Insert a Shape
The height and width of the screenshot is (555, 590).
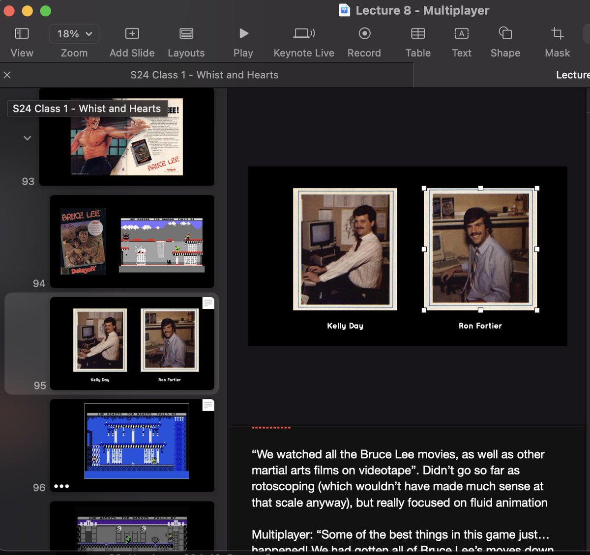point(505,34)
